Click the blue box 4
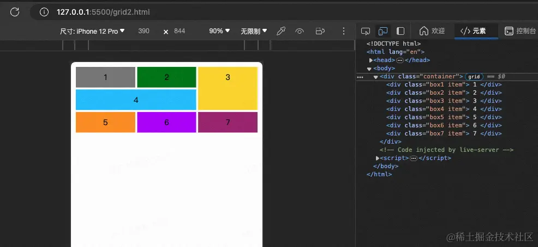Screen dimensions: 538x247 click(x=136, y=100)
